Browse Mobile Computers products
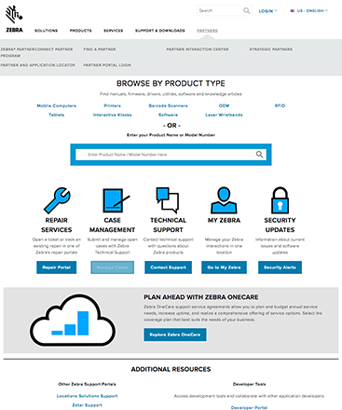Screen dimensions: 342x410 coord(56,105)
